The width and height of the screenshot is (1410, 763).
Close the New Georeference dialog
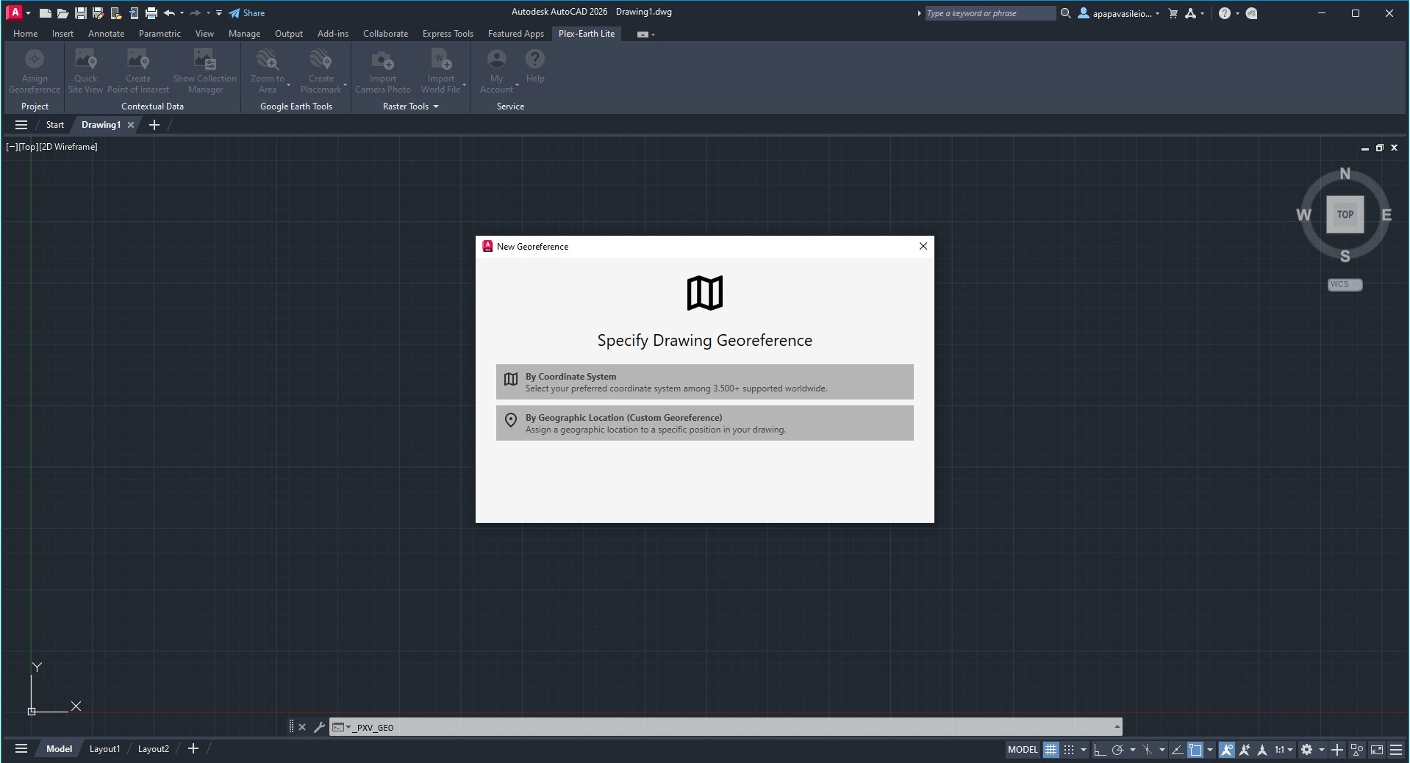[923, 246]
